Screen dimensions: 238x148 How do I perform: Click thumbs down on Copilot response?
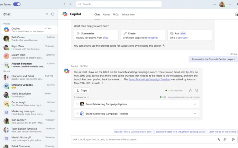pyautogui.click(x=197, y=90)
